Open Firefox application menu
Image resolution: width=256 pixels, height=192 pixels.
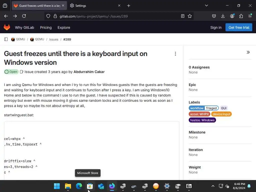[x=250, y=16]
